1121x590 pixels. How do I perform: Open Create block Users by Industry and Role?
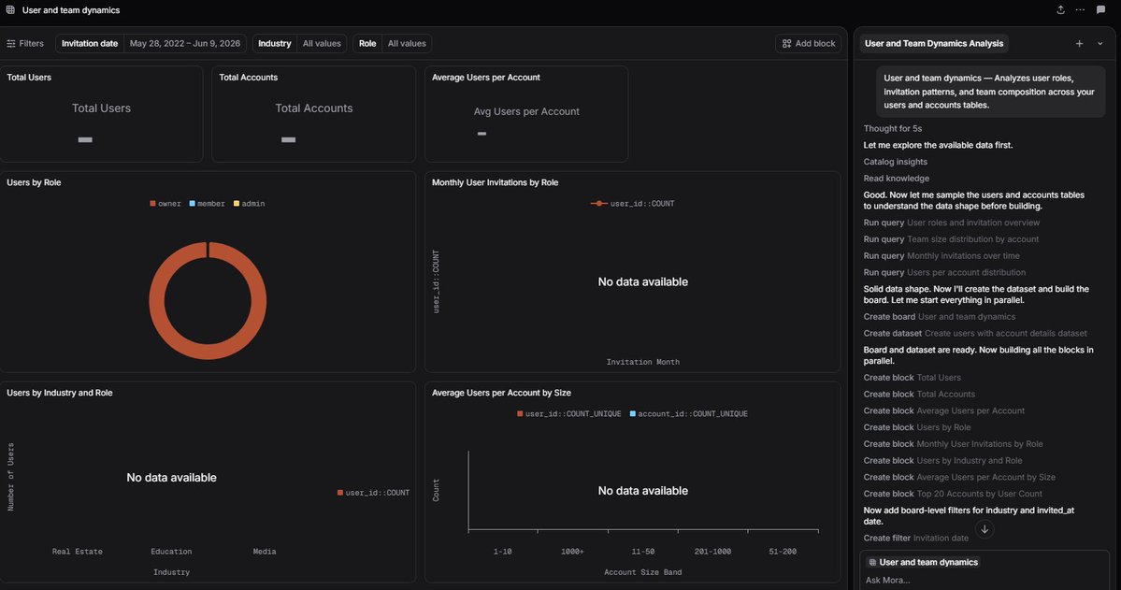[943, 460]
